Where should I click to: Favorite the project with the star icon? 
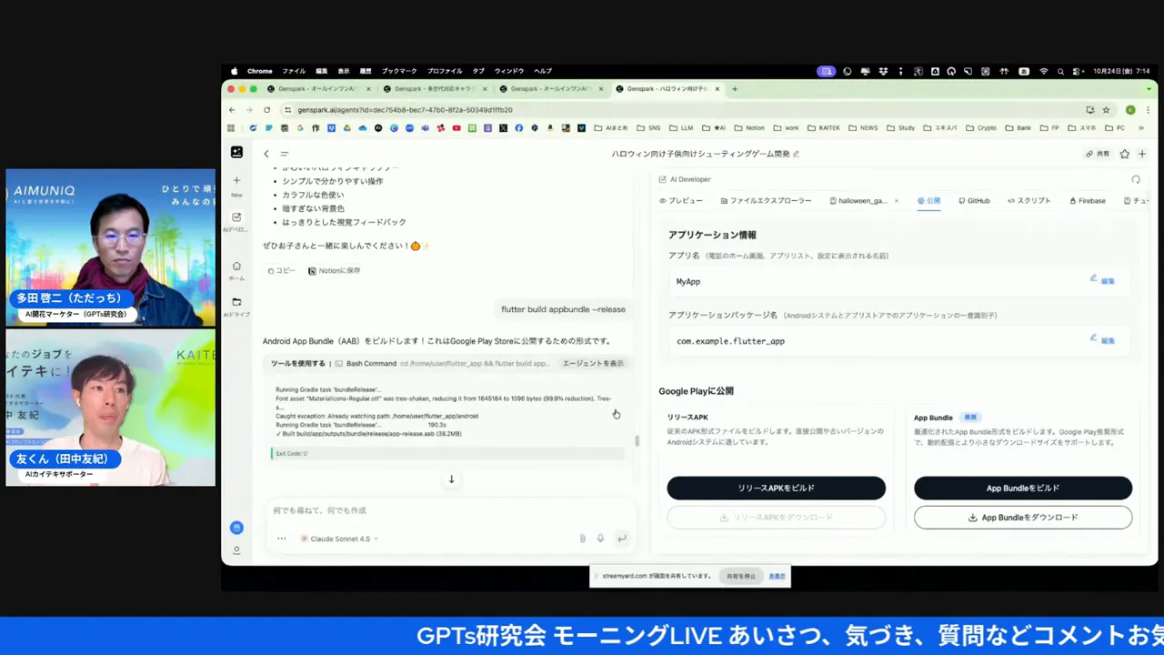tap(1125, 155)
